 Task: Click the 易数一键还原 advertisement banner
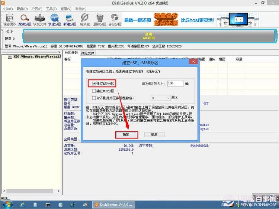point(190,20)
